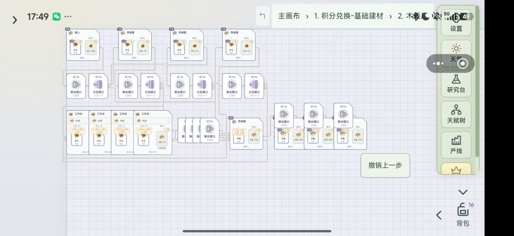This screenshot has height=236, width=514.
Task: Open the 天赋树 talent tree
Action: tap(456, 114)
